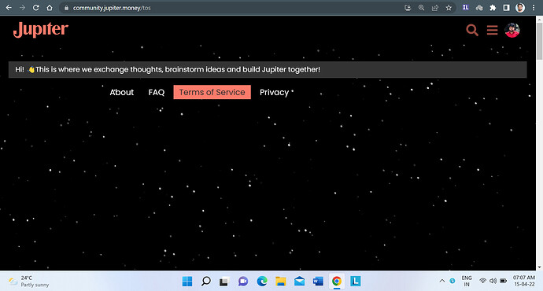Bookmark this page with the star
The height and width of the screenshot is (291, 543).
click(449, 8)
